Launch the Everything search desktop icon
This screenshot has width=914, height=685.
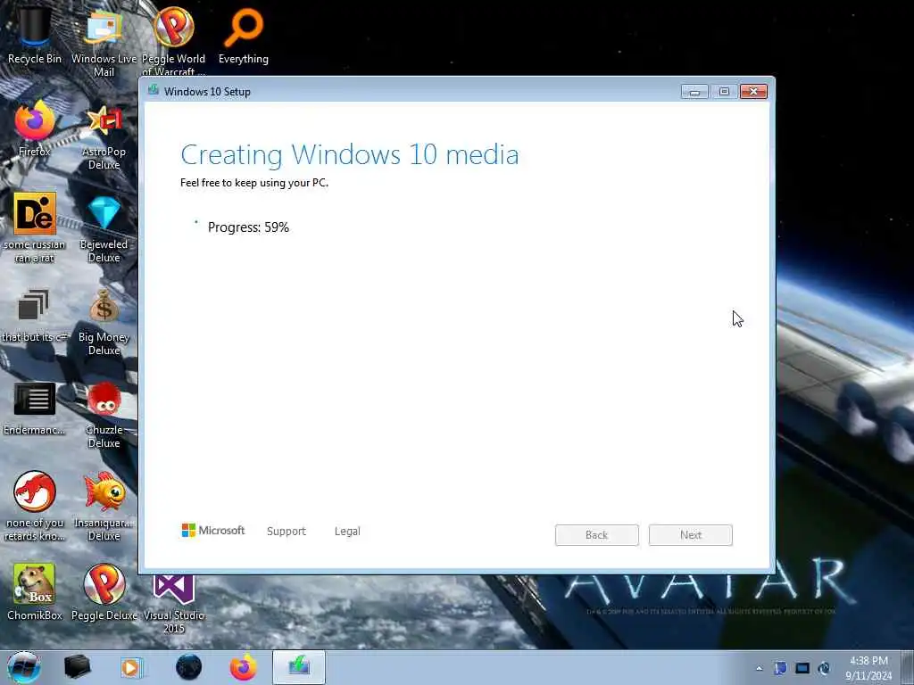(243, 35)
